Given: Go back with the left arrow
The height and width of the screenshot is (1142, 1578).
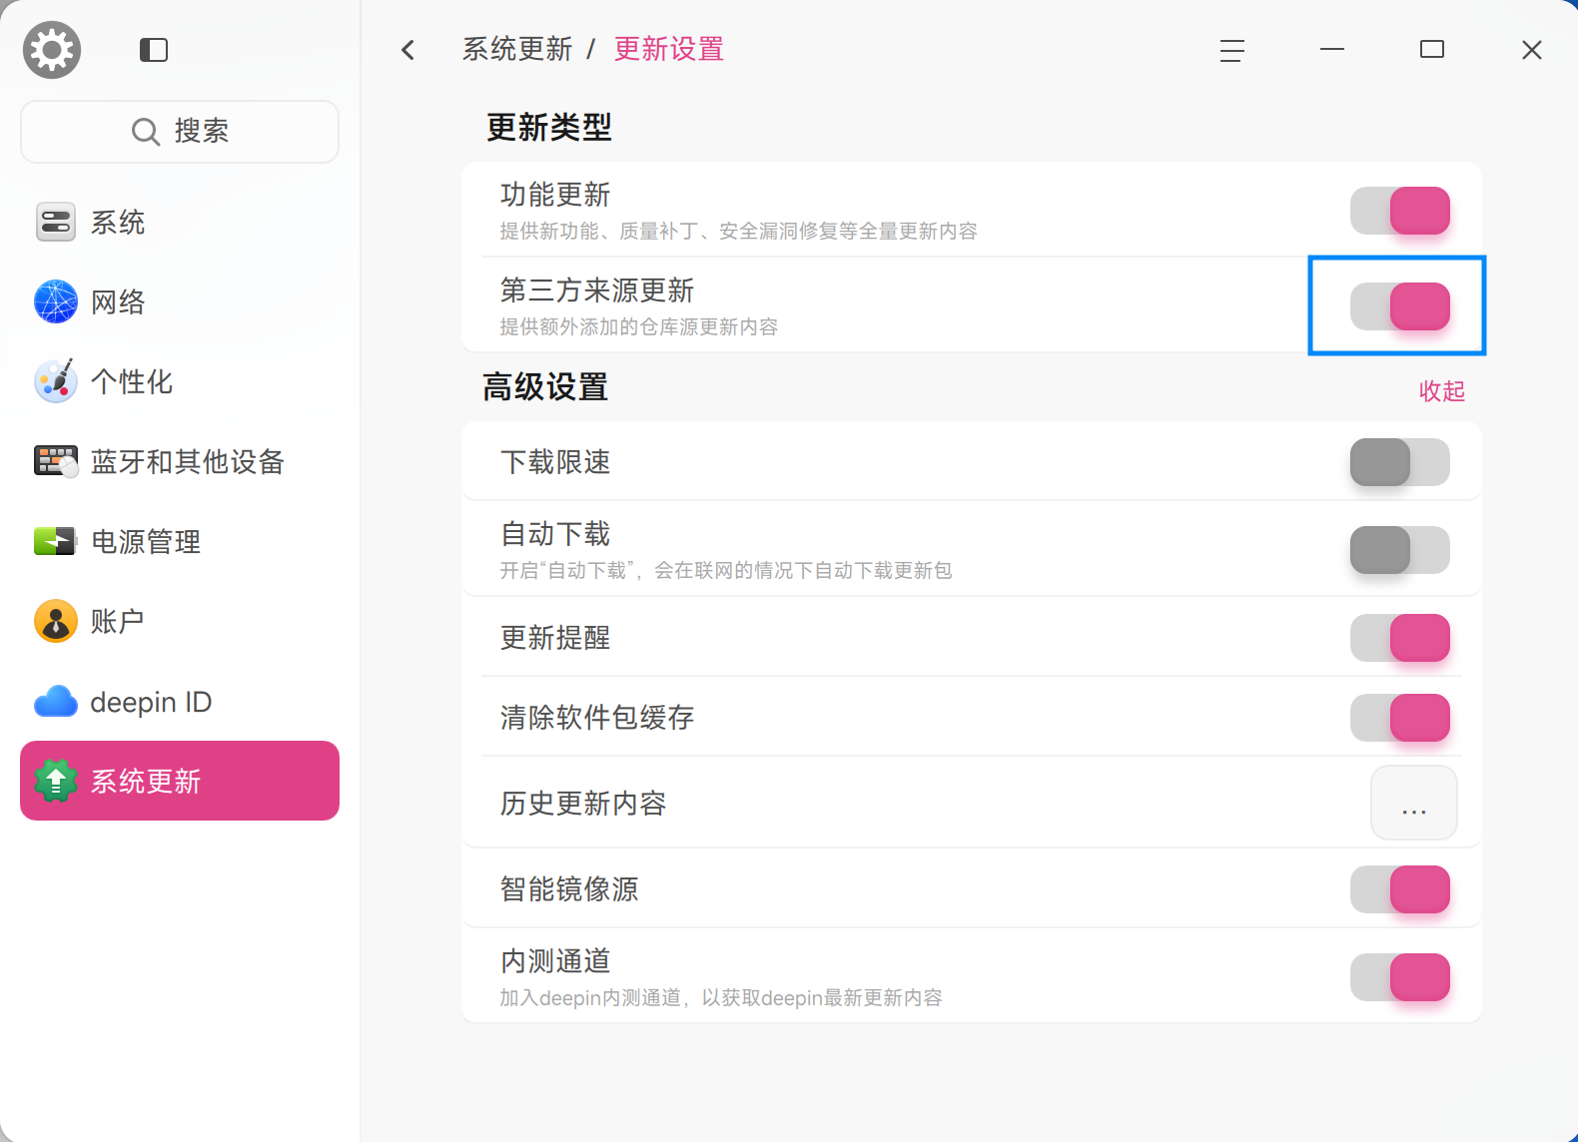Looking at the screenshot, I should (x=407, y=50).
